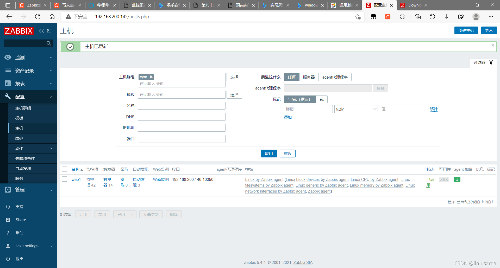Viewport: 500px width, 268px height.
Task: Open browser downloads icon
Action: pyautogui.click(x=447, y=17)
